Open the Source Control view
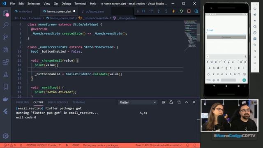 (x=5, y=37)
